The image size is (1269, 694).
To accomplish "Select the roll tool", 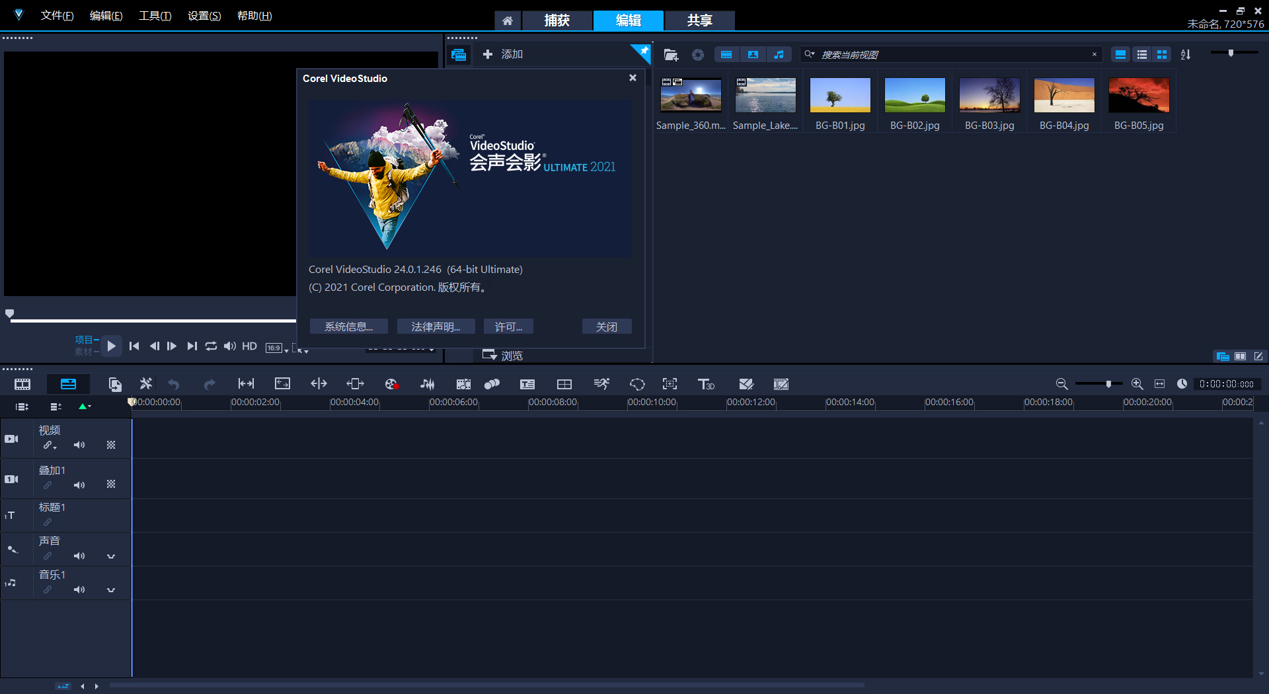I will [x=319, y=384].
